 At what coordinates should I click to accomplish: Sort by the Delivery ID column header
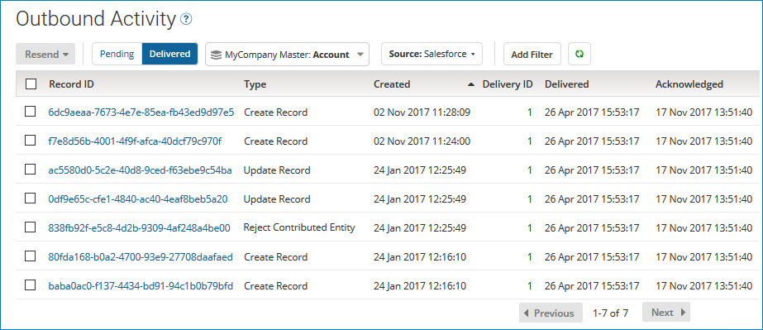508,84
